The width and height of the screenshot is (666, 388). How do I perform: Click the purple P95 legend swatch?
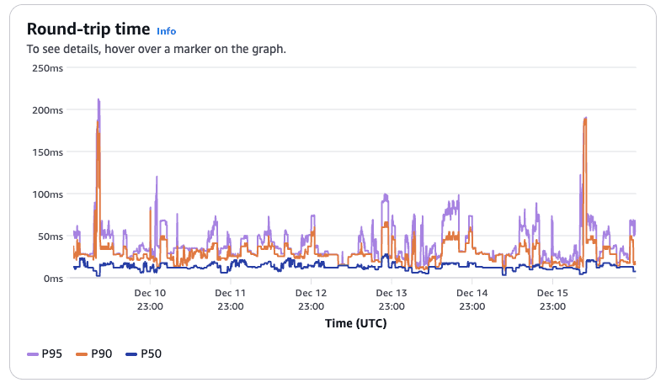(x=33, y=354)
